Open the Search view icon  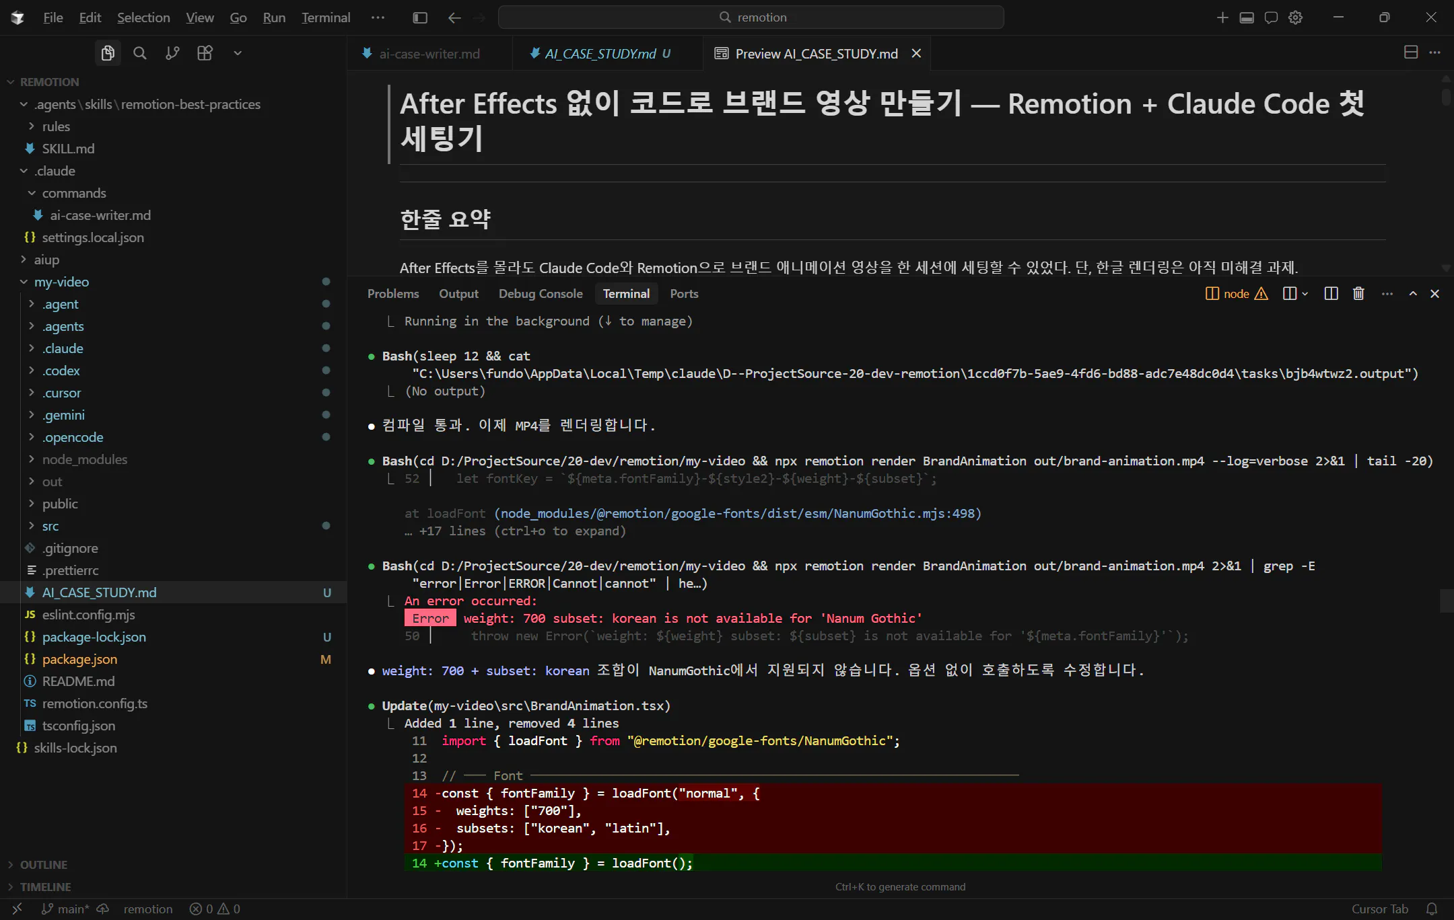[x=140, y=53]
